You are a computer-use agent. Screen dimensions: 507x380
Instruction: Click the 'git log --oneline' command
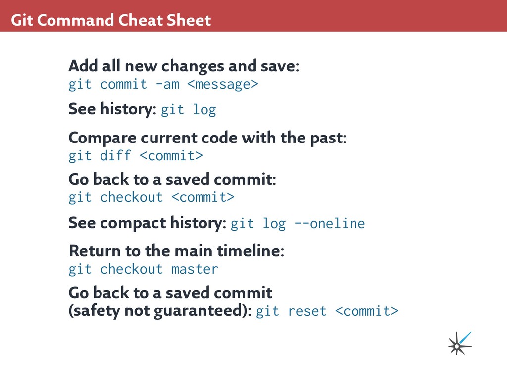tap(298, 224)
